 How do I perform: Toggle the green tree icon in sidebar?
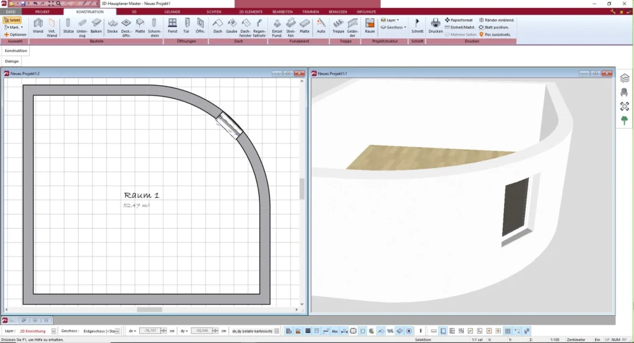point(624,121)
